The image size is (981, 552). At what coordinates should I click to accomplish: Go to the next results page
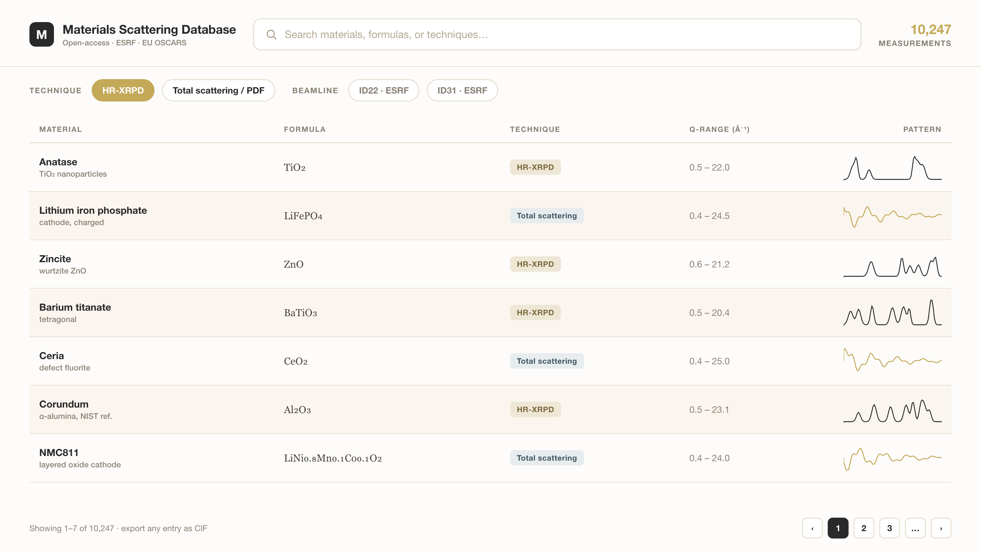click(941, 528)
